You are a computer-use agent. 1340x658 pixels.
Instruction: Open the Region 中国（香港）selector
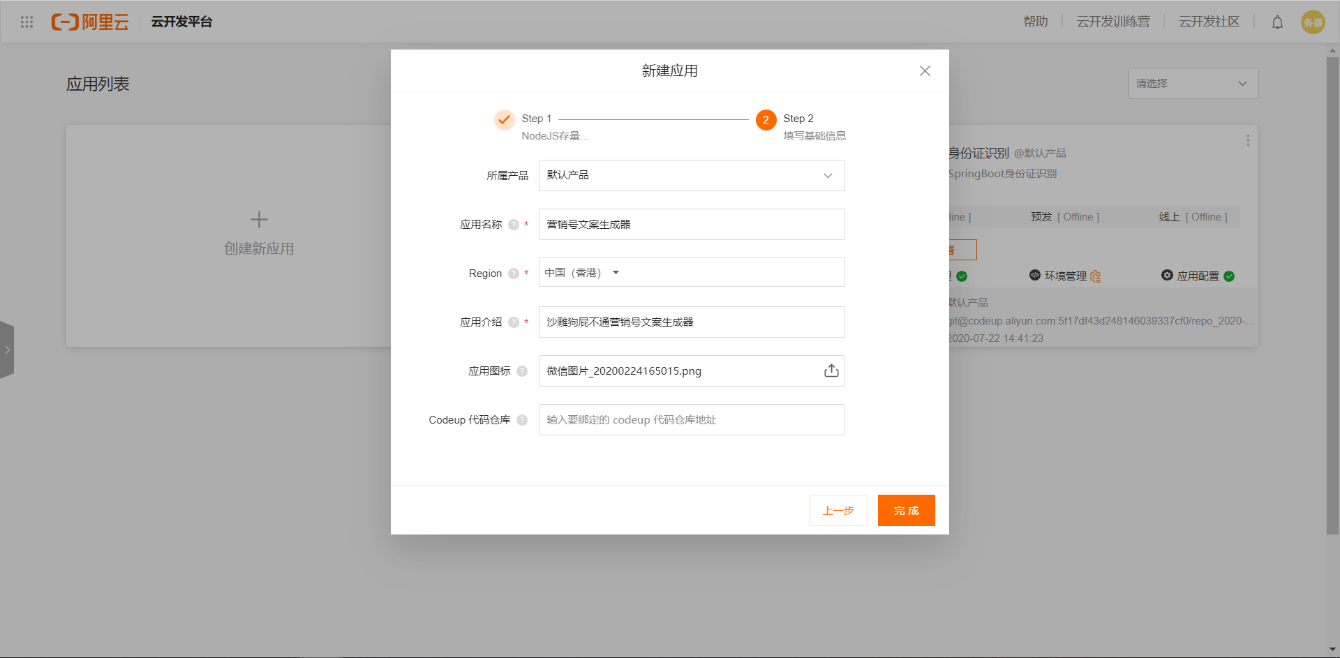pyautogui.click(x=583, y=273)
